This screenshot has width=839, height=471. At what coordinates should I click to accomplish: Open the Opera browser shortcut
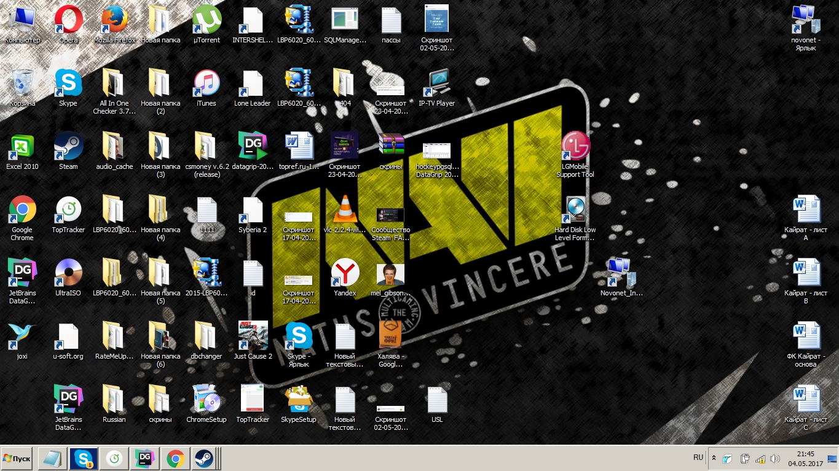point(68,20)
